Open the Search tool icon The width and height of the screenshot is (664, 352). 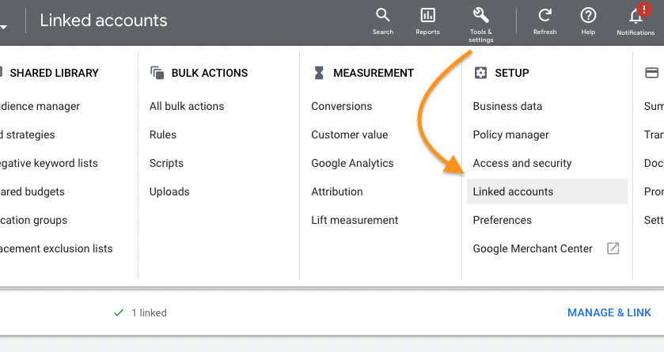click(382, 16)
